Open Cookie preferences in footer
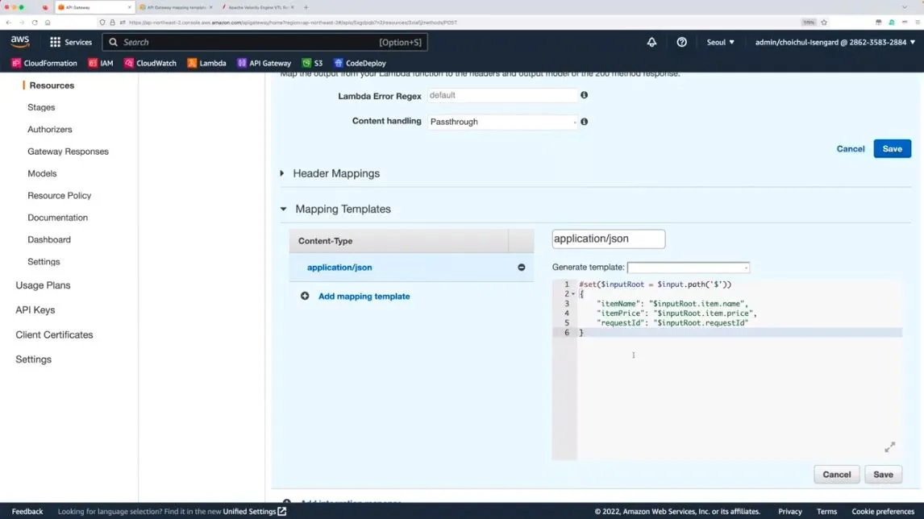This screenshot has width=924, height=519. click(883, 511)
